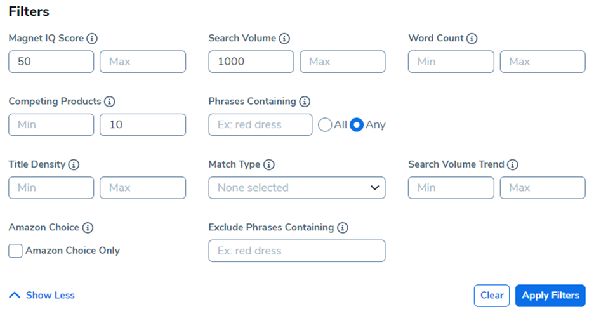Click the Match Type info icon

point(268,164)
